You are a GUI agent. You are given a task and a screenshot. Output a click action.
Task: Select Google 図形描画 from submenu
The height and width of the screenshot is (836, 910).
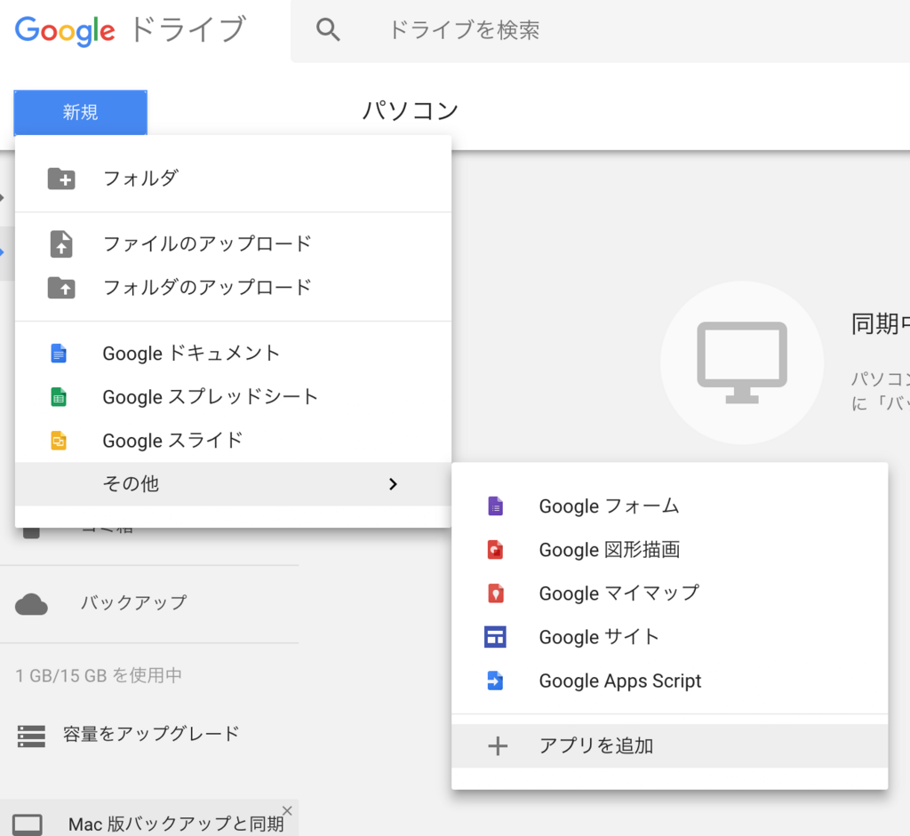click(670, 549)
